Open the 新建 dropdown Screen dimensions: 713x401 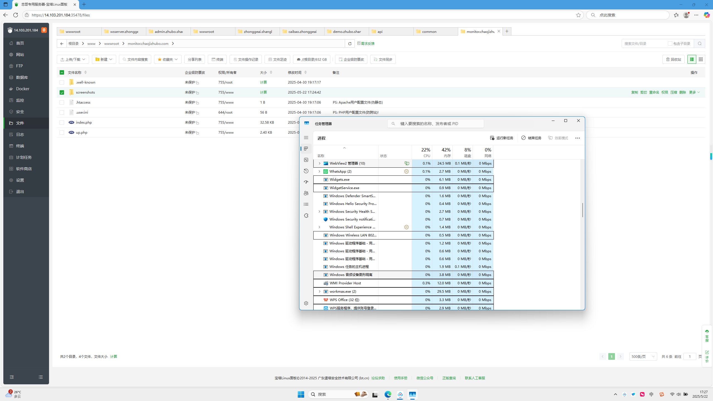click(104, 59)
